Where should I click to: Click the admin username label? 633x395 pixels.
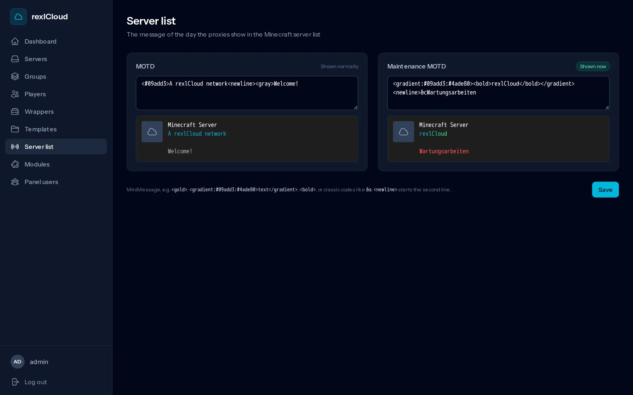click(x=39, y=362)
